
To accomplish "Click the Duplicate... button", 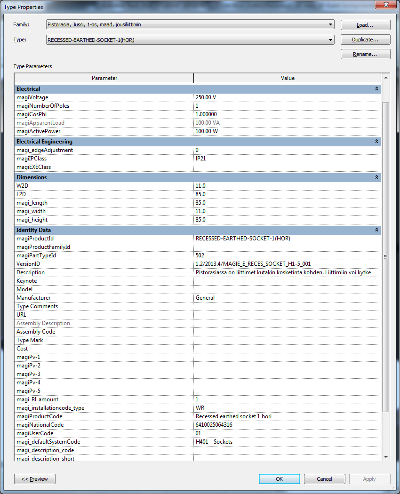I will (x=365, y=40).
